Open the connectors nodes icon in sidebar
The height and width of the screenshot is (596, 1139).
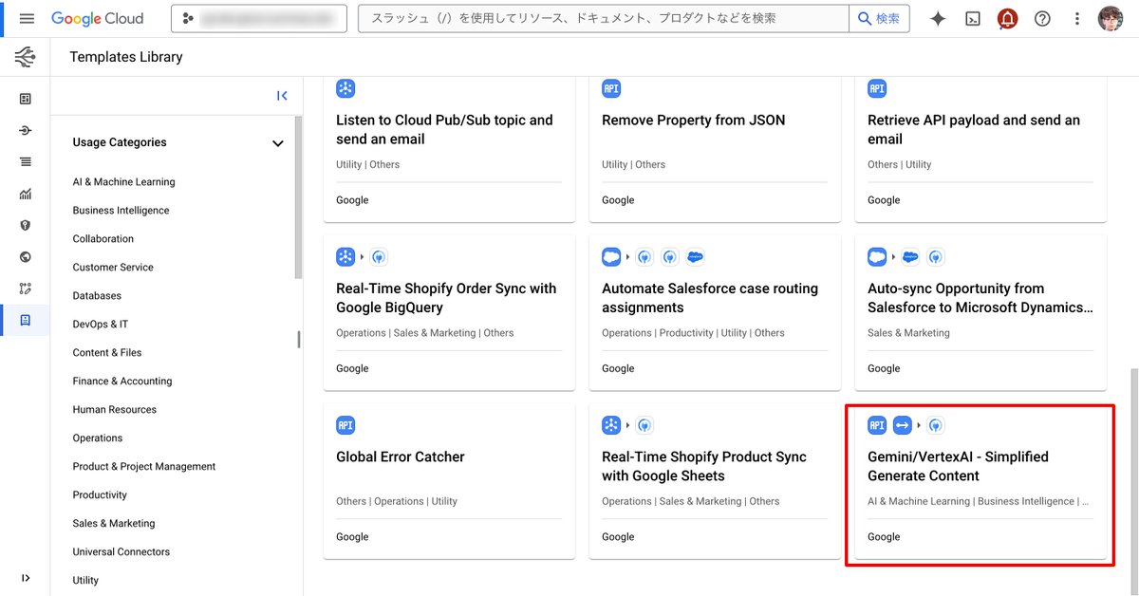(x=25, y=289)
